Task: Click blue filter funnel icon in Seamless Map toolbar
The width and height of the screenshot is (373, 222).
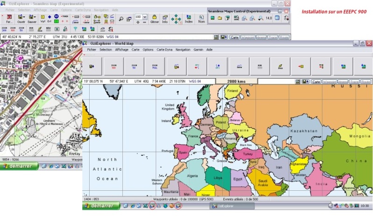Action: tap(76, 29)
